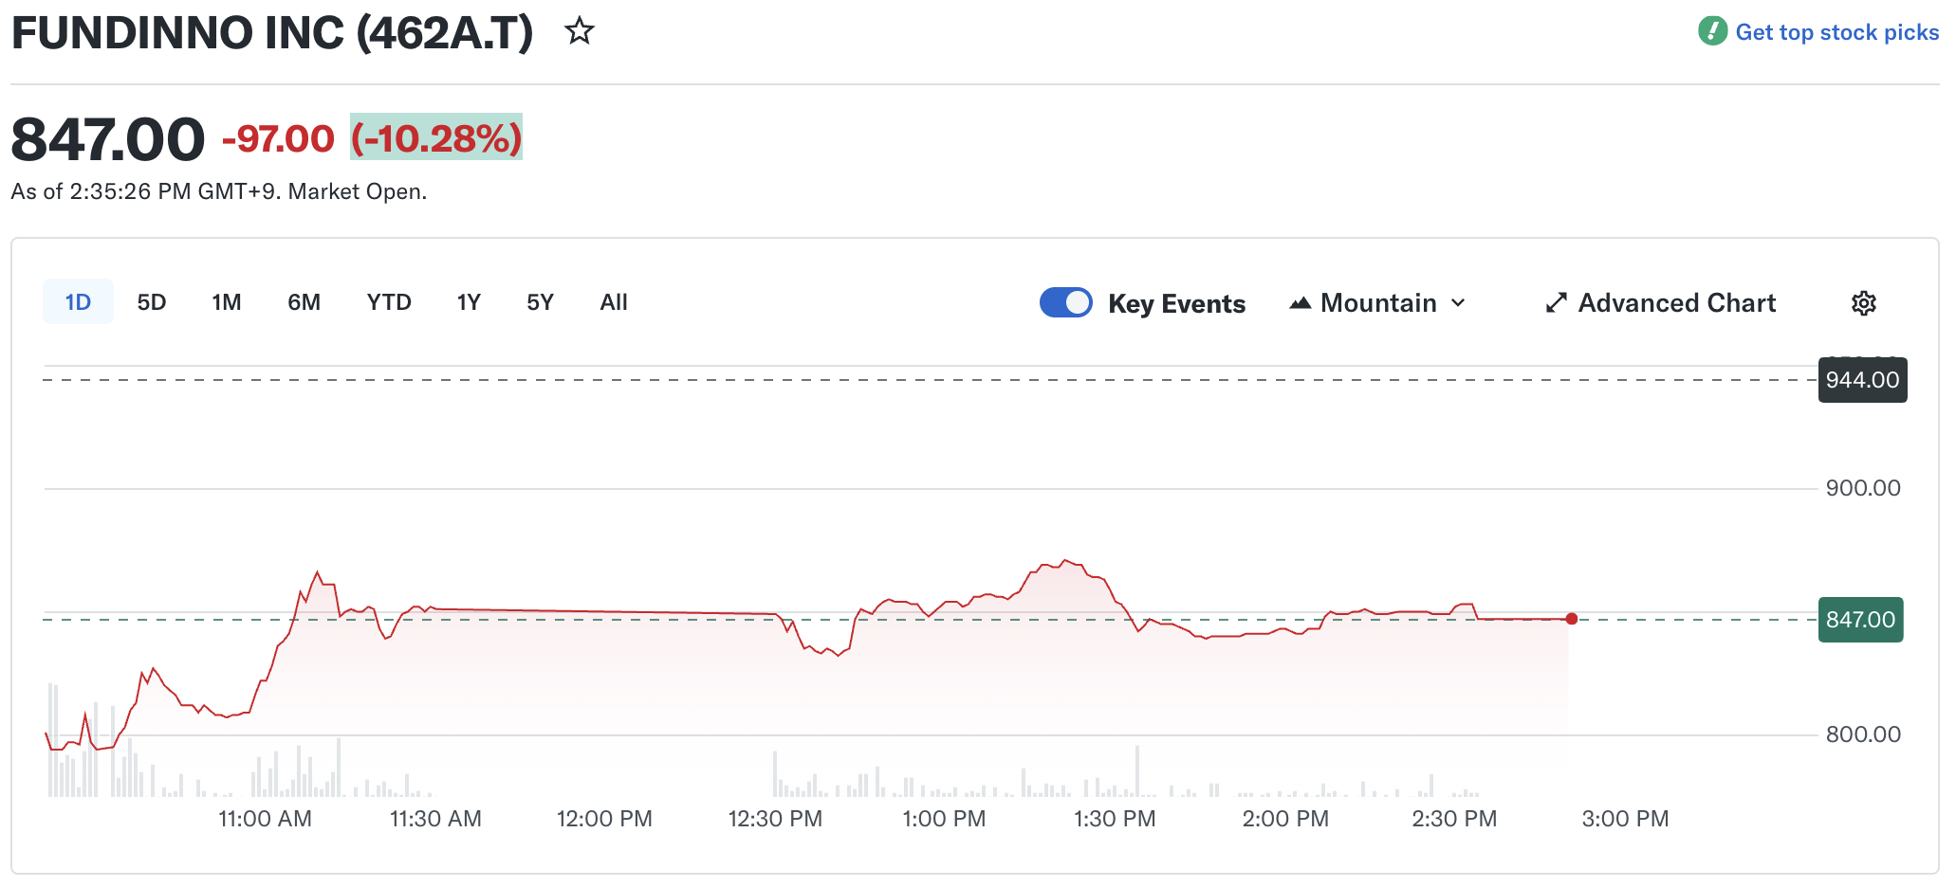Open chart settings gear icon
This screenshot has width=1956, height=887.
tap(1863, 303)
